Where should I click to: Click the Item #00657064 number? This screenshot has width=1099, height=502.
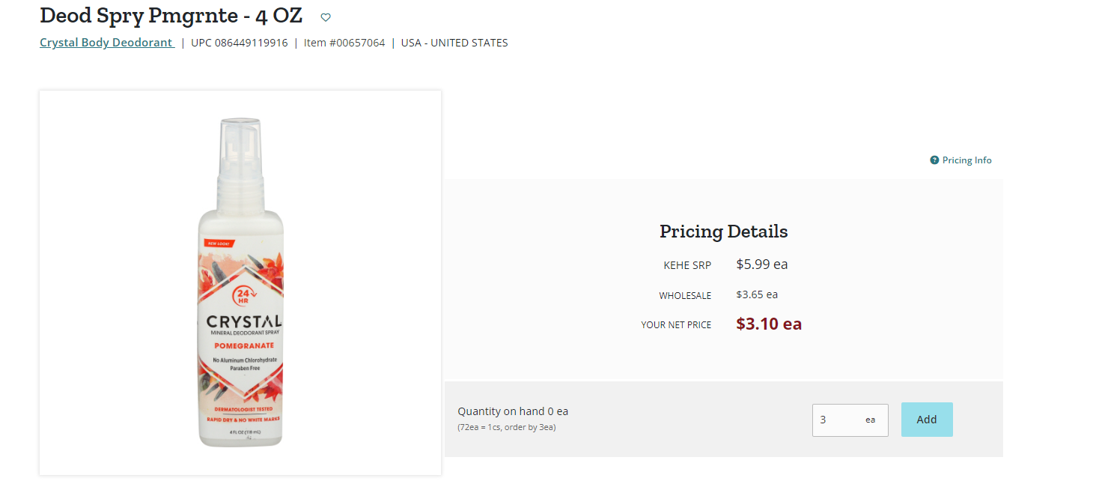344,43
